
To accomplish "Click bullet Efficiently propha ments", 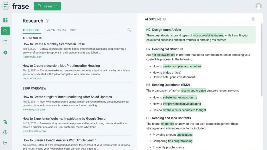I will click(168, 147).
